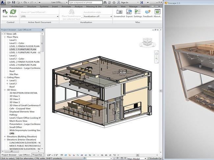Screen dimensions: 214x160
Task: Click the keyword search input field
Action: 85,2
